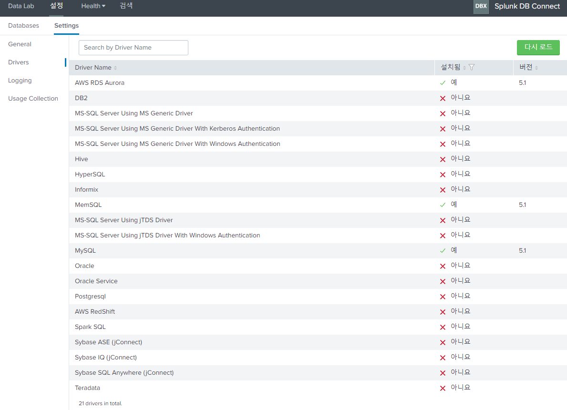Image resolution: width=567 pixels, height=410 pixels.
Task: Click the DBX app logo icon
Action: [481, 6]
